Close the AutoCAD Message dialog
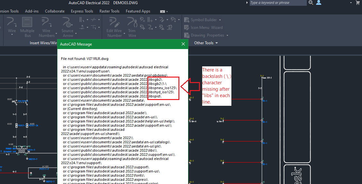The height and width of the screenshot is (184, 362). [183, 44]
